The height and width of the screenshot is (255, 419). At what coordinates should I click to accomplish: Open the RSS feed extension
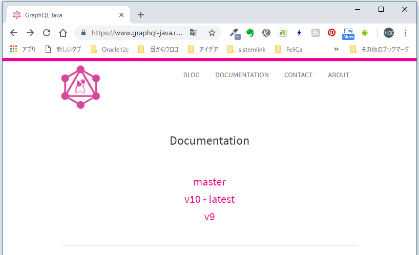point(316,33)
